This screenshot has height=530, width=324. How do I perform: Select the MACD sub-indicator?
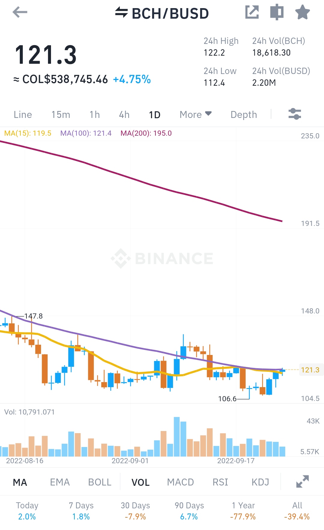tap(180, 482)
